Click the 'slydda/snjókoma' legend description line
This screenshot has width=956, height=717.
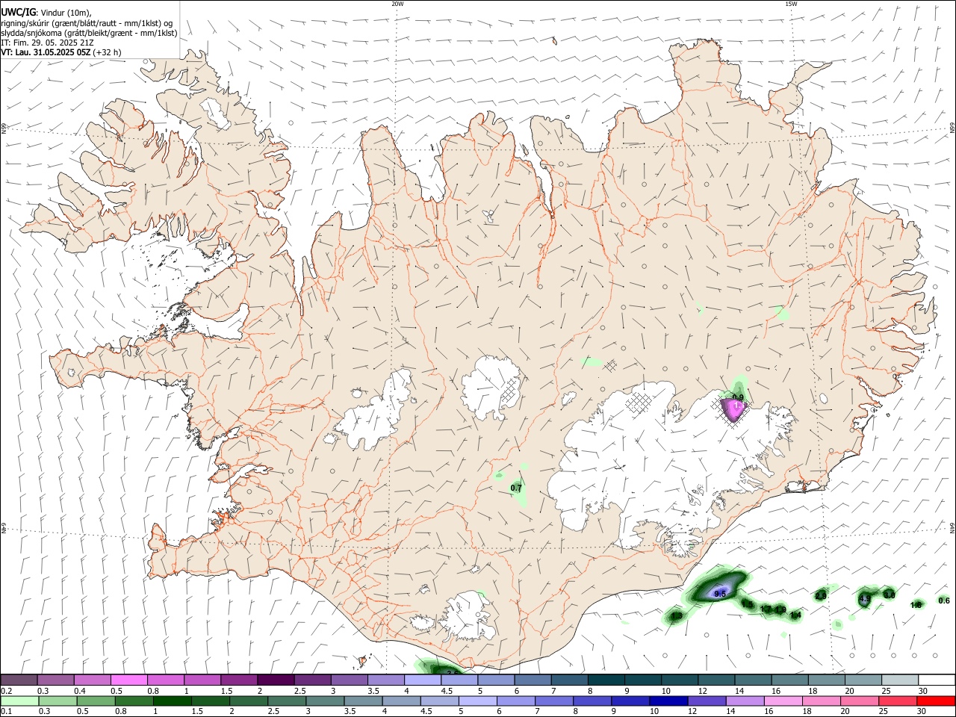(x=89, y=33)
